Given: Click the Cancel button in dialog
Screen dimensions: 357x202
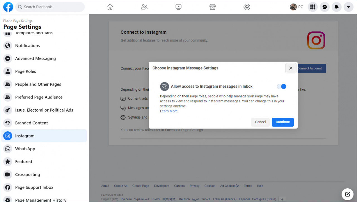Looking at the screenshot, I should click(260, 122).
